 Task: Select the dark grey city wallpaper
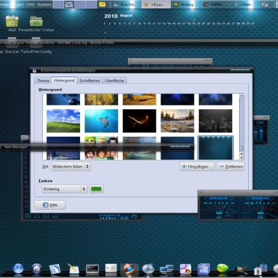pyautogui.click(x=215, y=121)
